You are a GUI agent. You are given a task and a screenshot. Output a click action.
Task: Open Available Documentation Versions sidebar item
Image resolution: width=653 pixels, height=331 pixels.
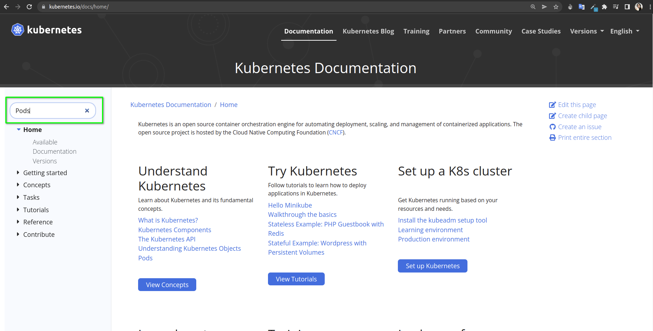55,152
